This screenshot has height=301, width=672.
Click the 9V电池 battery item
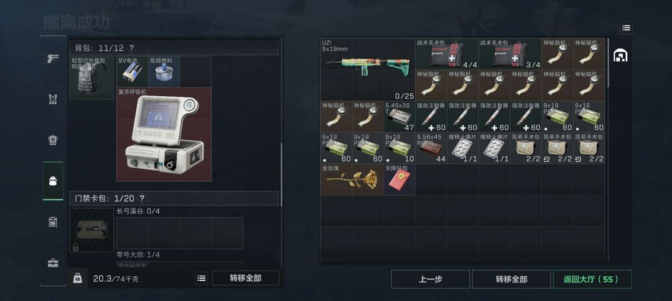[x=133, y=71]
